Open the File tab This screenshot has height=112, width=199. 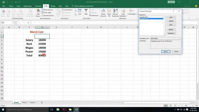click(x=3, y=6)
